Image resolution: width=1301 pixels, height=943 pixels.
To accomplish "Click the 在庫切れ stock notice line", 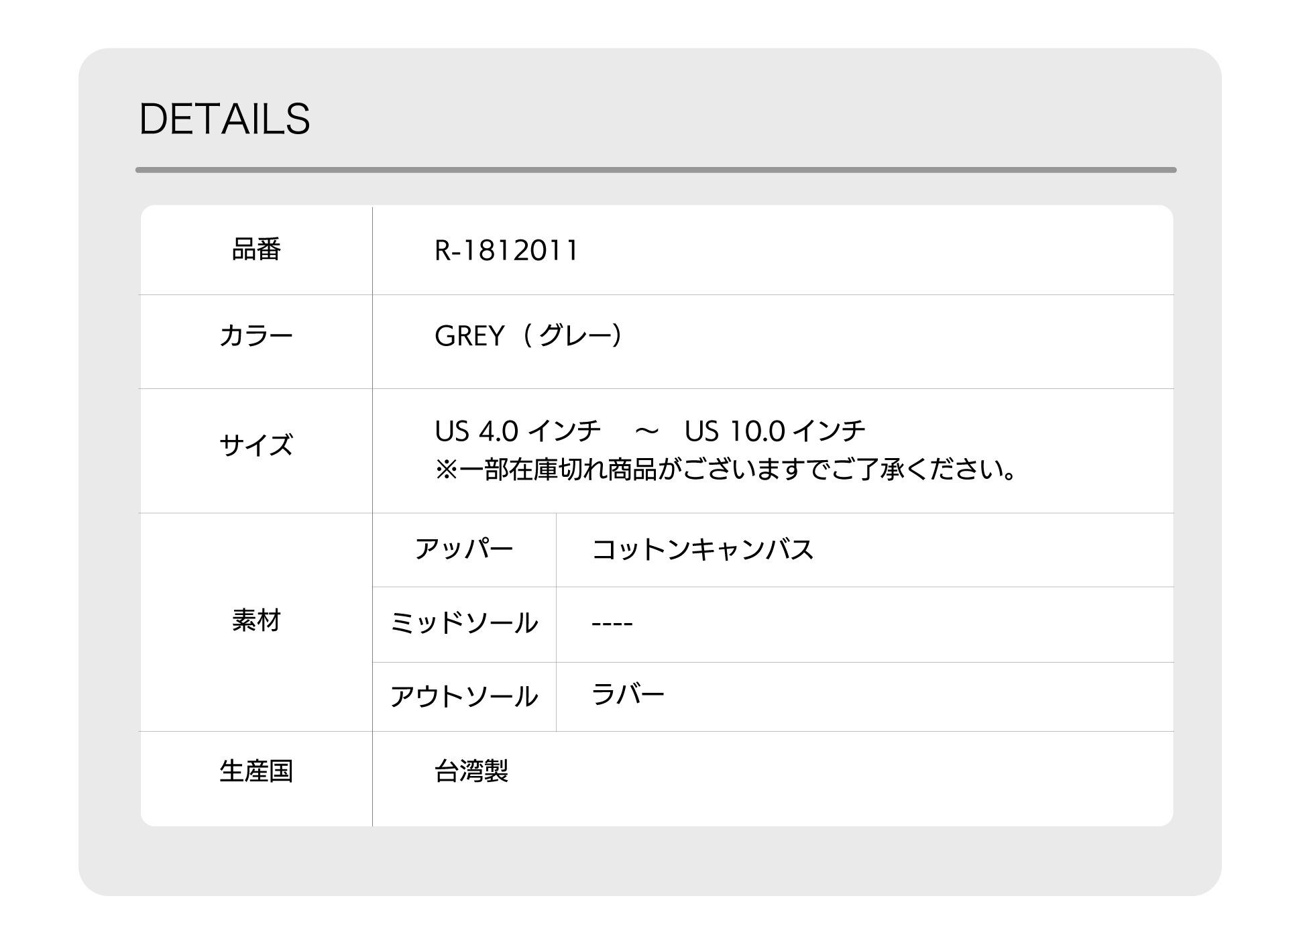I will (725, 469).
